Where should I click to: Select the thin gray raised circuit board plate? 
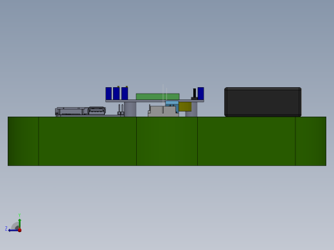[x=155, y=101]
